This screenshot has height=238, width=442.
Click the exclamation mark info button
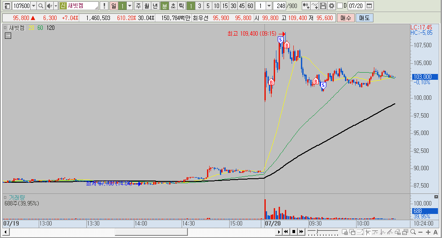point(104,6)
